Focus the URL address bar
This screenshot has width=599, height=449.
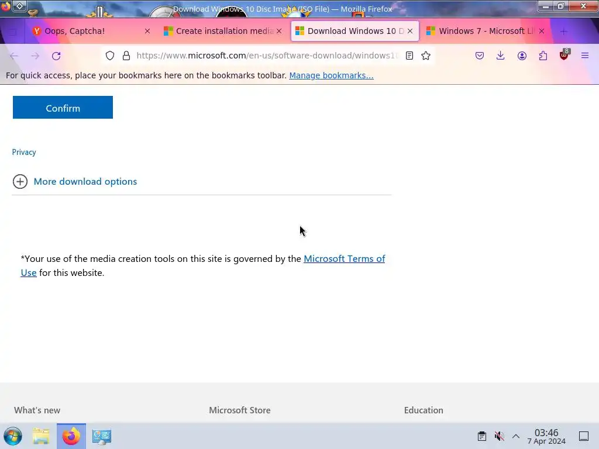(x=267, y=56)
